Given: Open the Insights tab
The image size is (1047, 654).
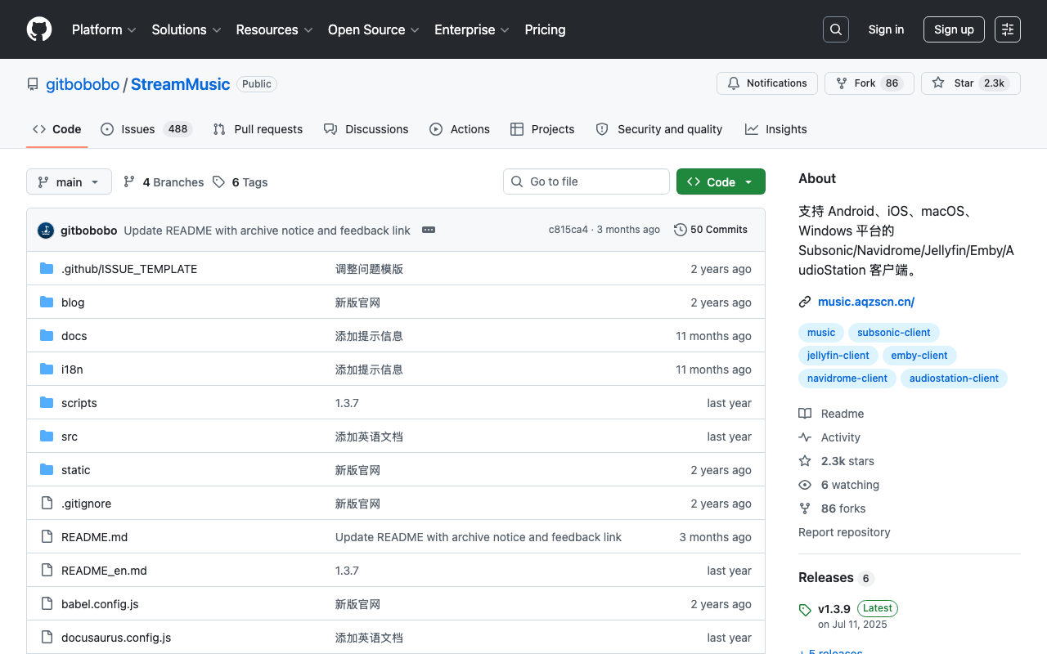Looking at the screenshot, I should tap(775, 129).
